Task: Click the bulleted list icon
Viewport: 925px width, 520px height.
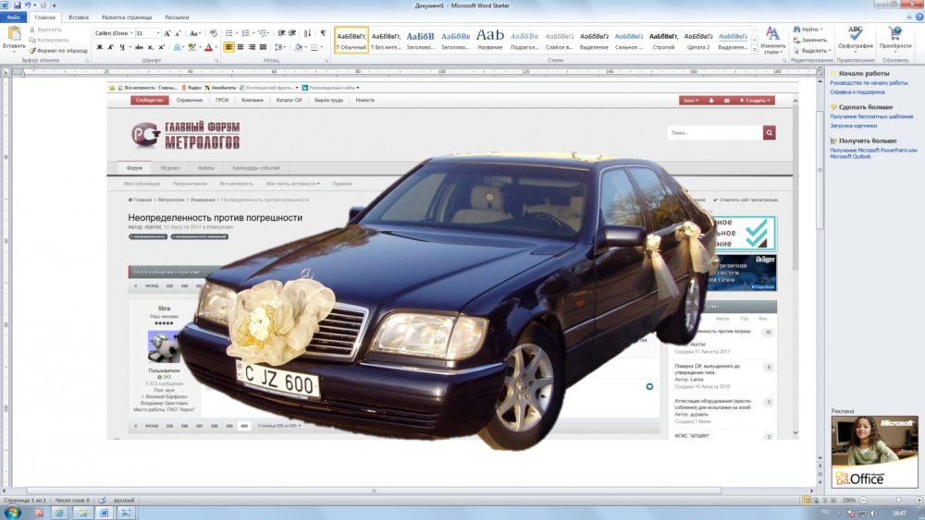Action: pyautogui.click(x=228, y=33)
